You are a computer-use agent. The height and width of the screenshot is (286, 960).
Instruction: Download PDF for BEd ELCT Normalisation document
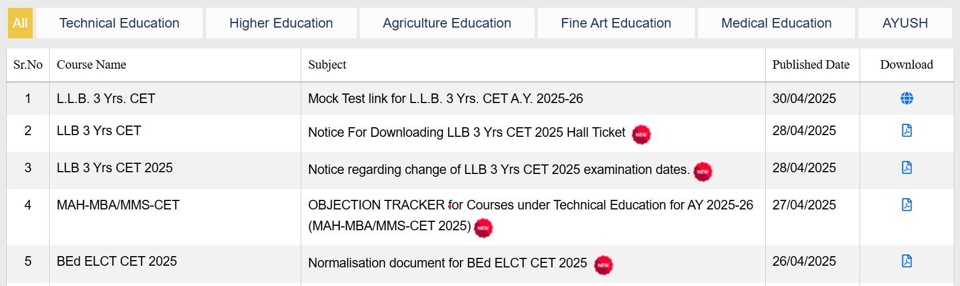click(x=906, y=261)
